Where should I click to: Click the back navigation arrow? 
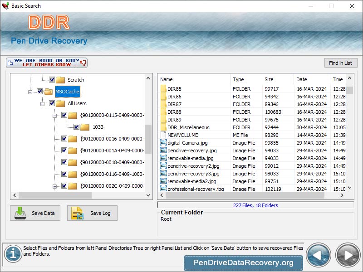(318, 255)
